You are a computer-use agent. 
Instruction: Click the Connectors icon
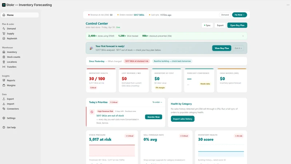(4, 109)
